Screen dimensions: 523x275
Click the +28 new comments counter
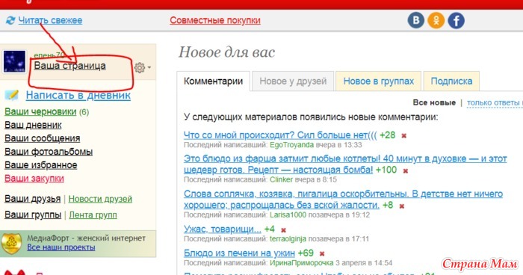tap(388, 135)
